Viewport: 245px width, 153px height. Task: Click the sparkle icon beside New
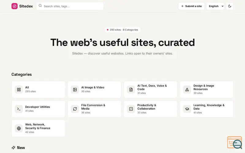[13, 147]
